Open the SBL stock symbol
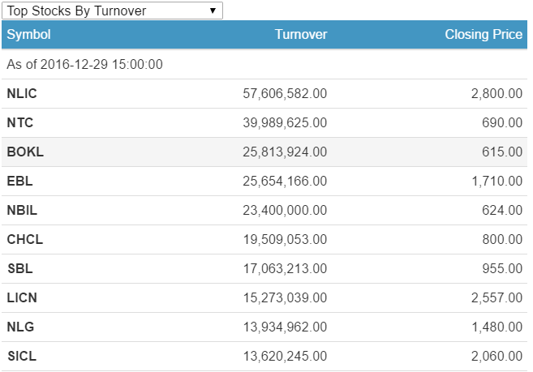 pyautogui.click(x=20, y=269)
